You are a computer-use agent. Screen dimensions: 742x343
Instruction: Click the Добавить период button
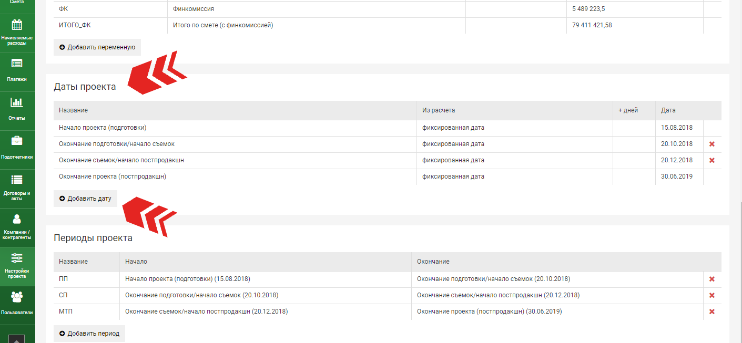pos(89,334)
